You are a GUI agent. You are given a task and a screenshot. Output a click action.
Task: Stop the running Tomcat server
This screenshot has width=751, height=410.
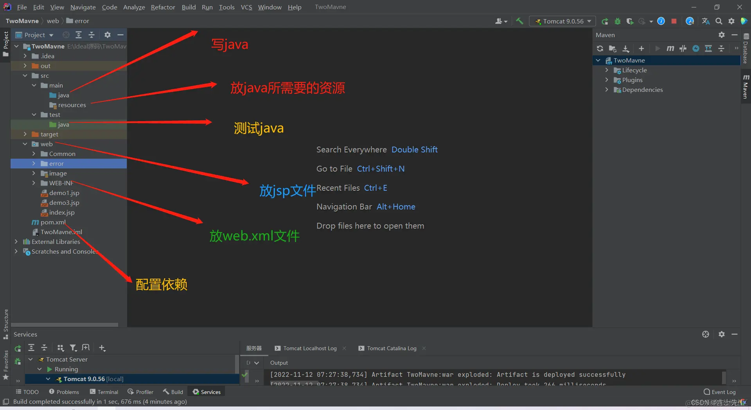coord(674,21)
